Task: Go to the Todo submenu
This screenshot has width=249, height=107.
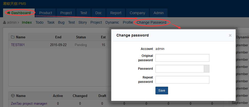Action: coord(39,23)
